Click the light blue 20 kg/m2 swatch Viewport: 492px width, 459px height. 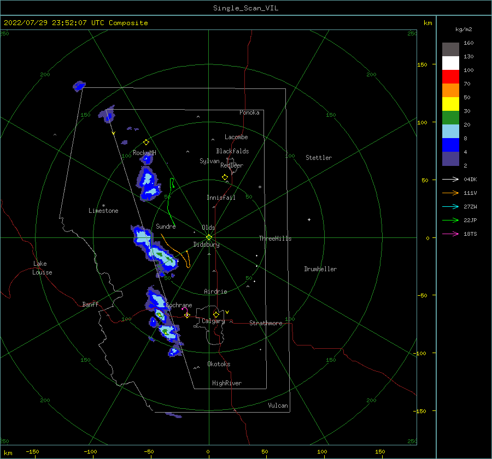[x=450, y=132]
